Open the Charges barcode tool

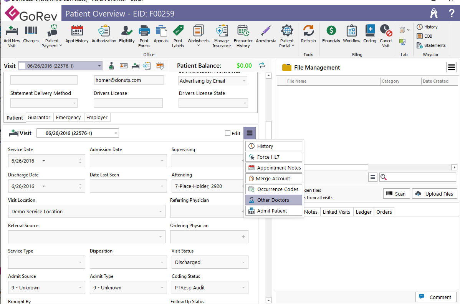point(31,35)
